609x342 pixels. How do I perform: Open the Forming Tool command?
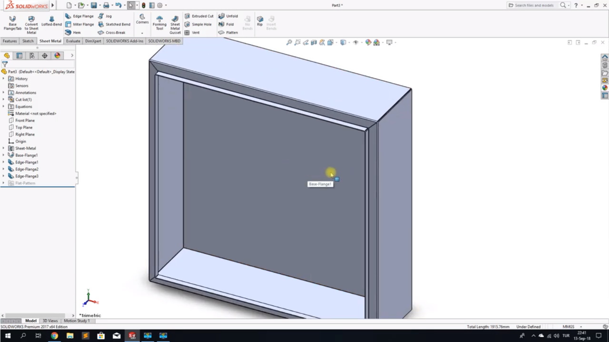[159, 23]
